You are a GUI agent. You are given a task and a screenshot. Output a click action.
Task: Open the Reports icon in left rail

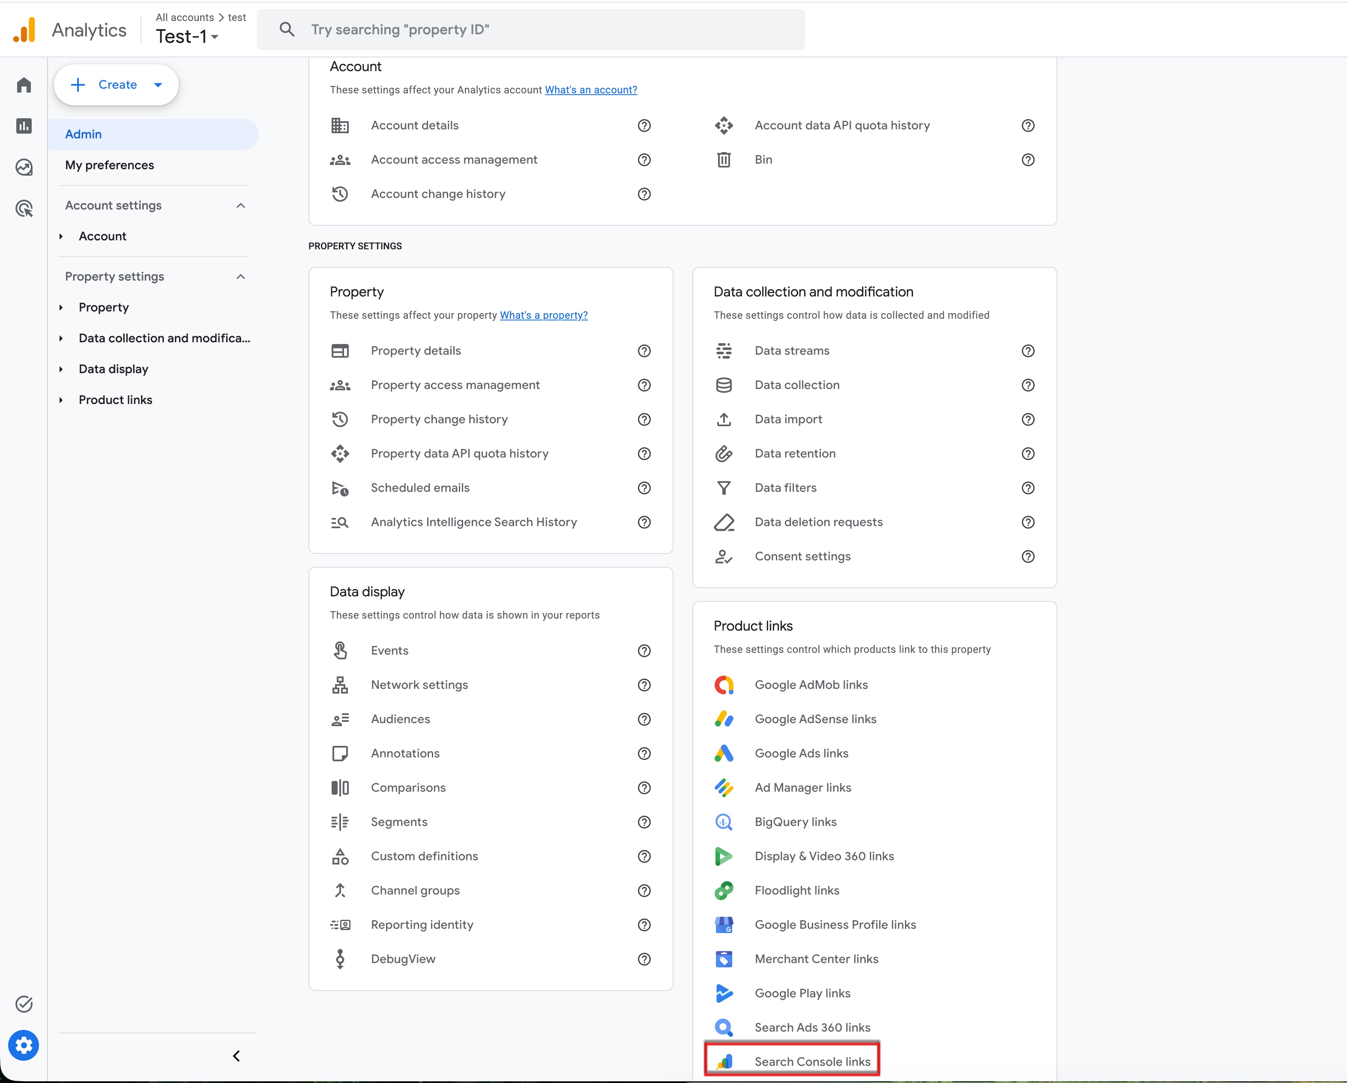(x=24, y=126)
